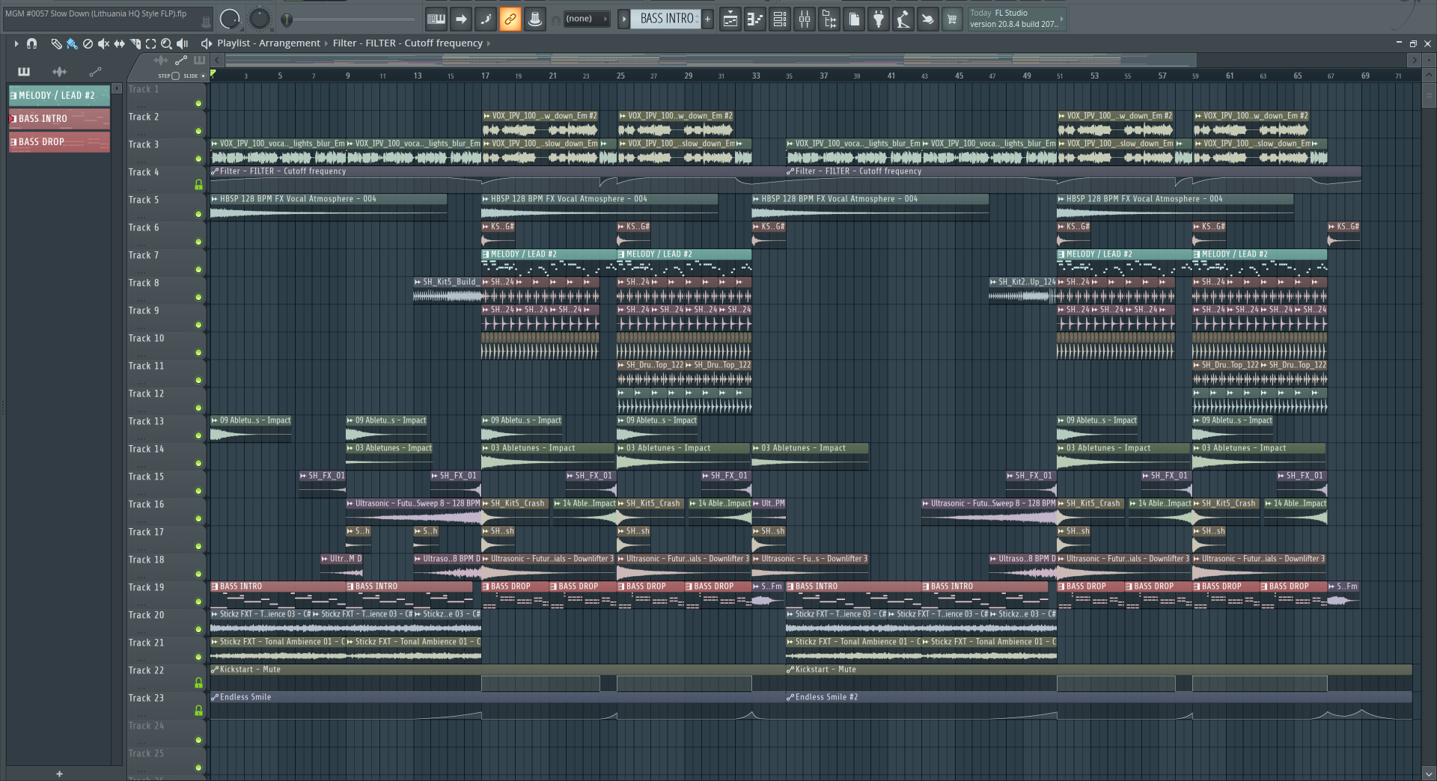Viewport: 1437px width, 781px height.
Task: Select the Paint brush tool
Action: point(72,43)
